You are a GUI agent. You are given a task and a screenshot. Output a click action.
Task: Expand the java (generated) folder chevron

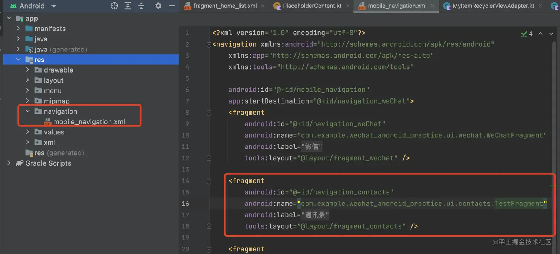(19, 49)
